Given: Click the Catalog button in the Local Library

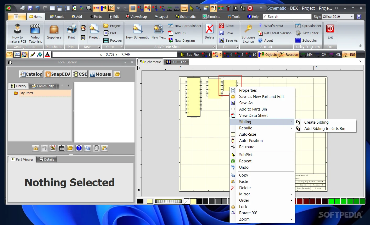Looking at the screenshot, I should (31, 74).
